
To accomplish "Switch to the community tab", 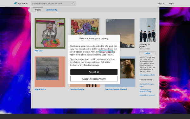I will click(x=51, y=10).
